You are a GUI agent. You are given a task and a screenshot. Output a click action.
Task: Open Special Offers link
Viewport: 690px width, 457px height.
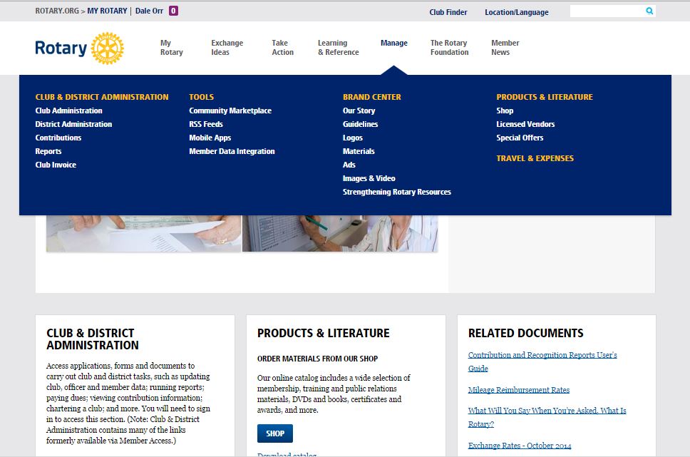click(520, 138)
